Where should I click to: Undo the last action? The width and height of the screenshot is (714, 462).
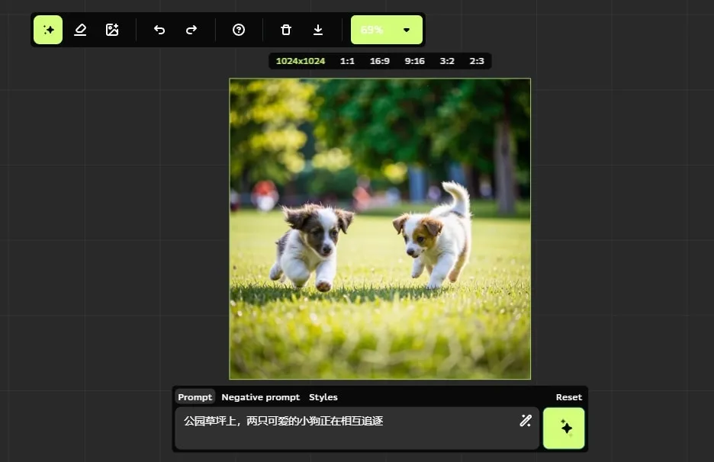click(159, 30)
